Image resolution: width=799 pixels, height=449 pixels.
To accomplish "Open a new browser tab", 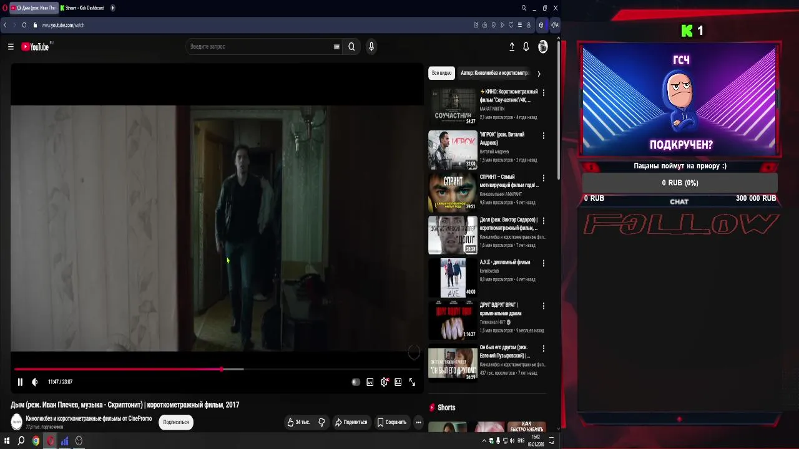I will pyautogui.click(x=113, y=8).
